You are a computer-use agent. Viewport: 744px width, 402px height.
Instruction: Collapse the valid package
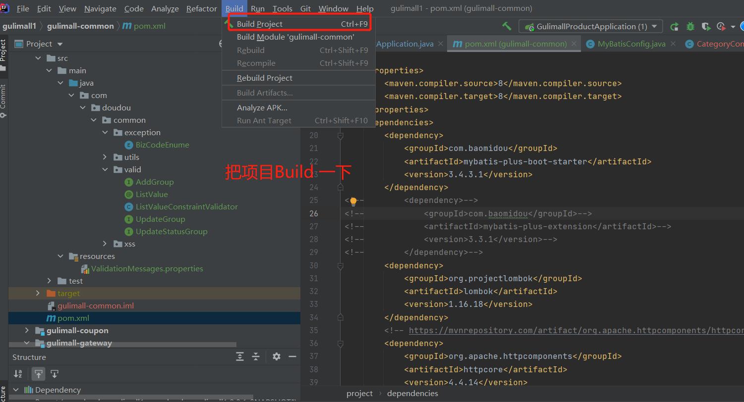(105, 169)
